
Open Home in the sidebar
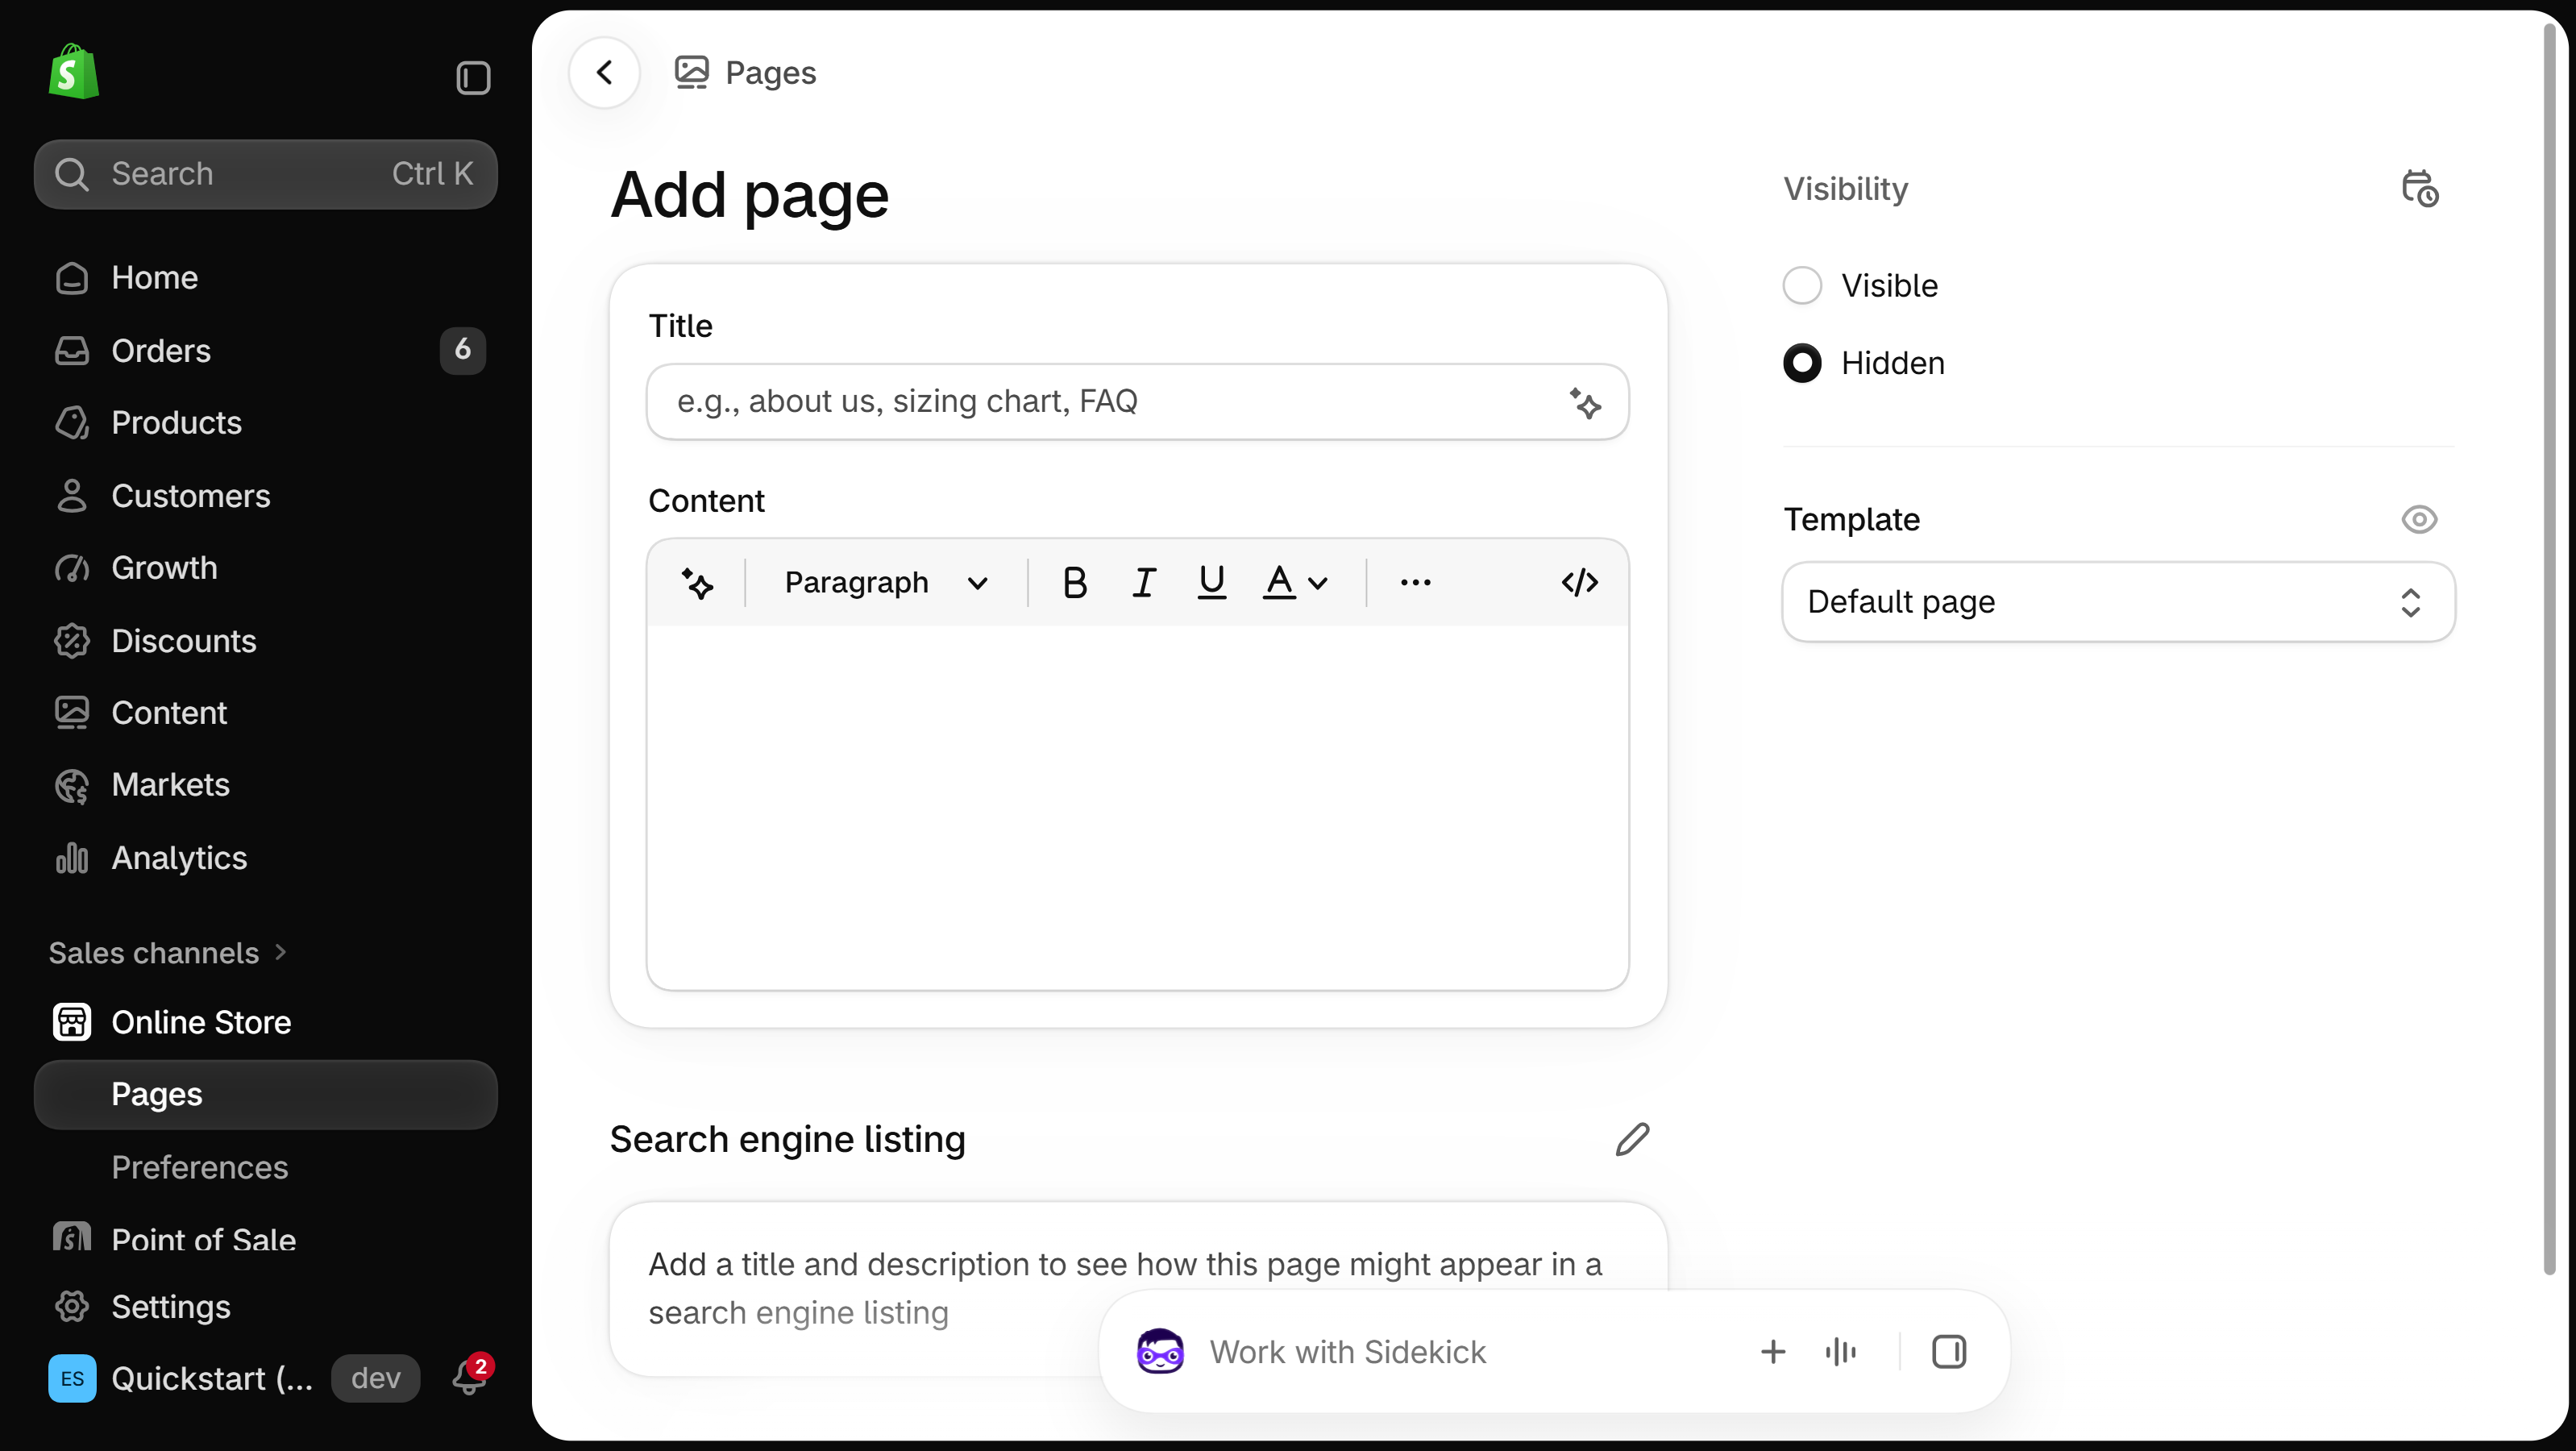tap(265, 278)
